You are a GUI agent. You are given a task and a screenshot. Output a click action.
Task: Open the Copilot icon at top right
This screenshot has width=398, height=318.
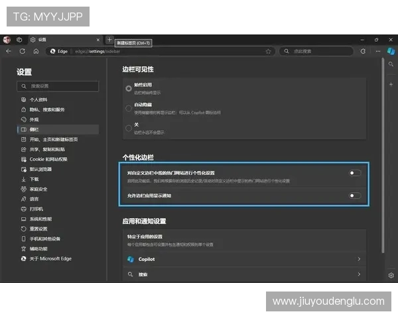pos(391,51)
